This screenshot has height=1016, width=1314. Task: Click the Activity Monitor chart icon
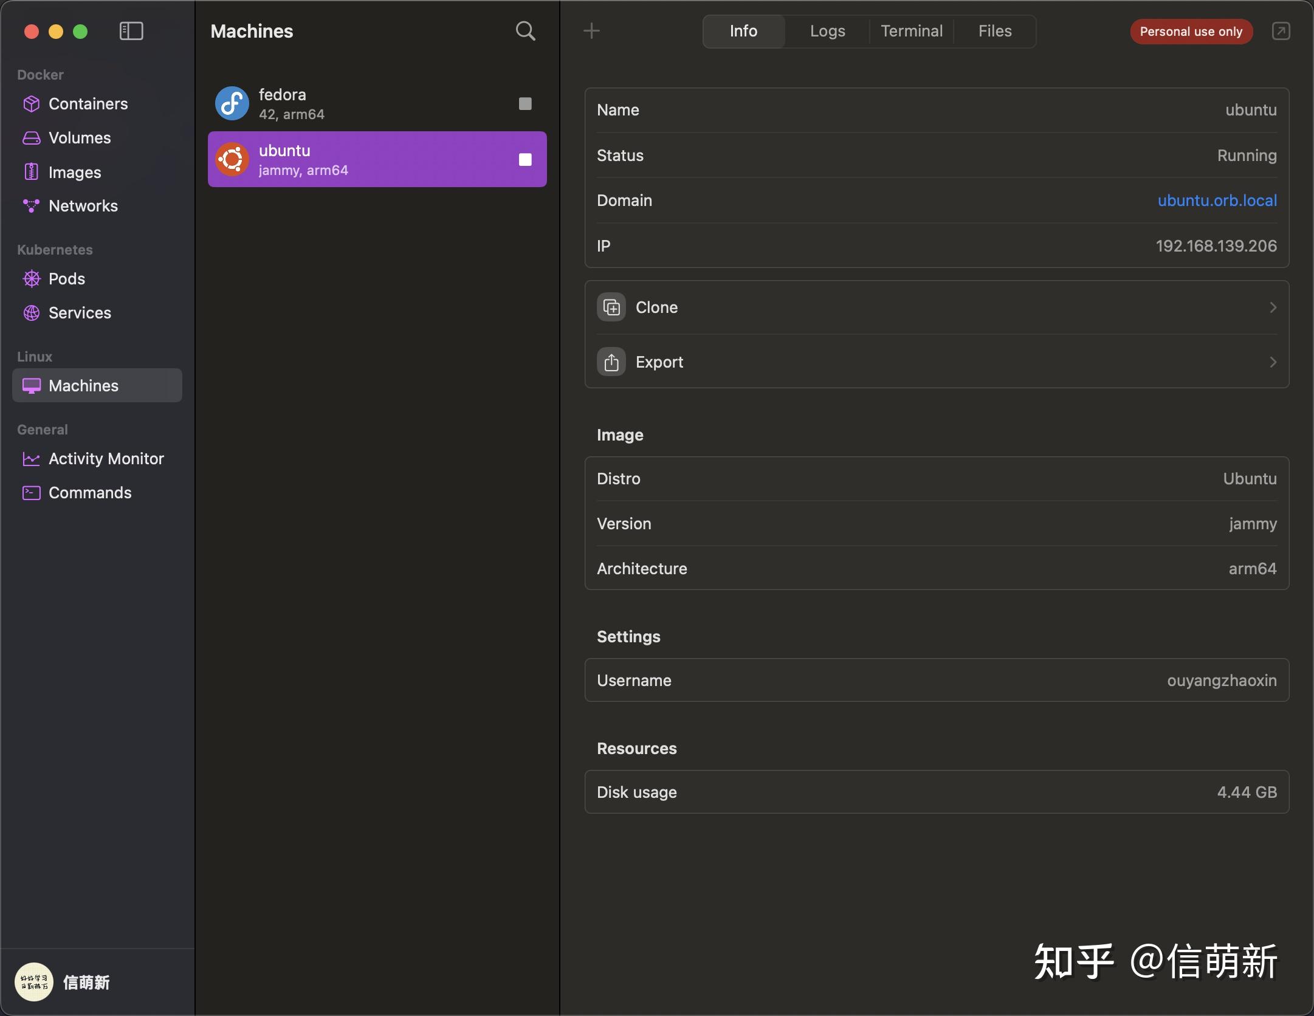[31, 459]
